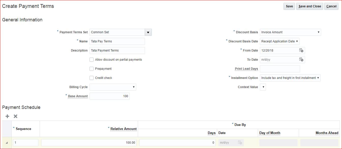Viewport: 342px width, 149px height.
Task: Click the Base Amount input field
Action: [110, 96]
